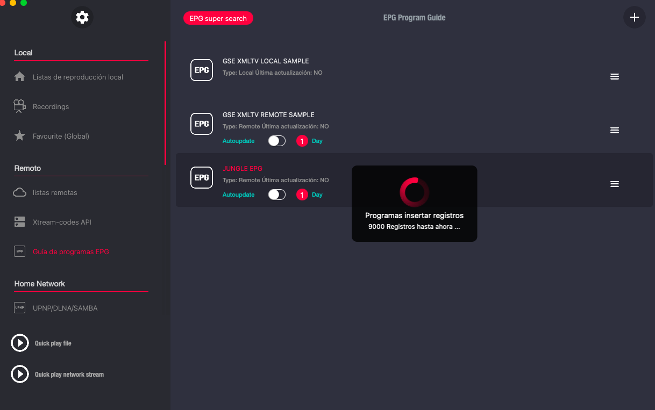Select Xtream-codes API in sidebar
The height and width of the screenshot is (410, 655).
pyautogui.click(x=62, y=222)
